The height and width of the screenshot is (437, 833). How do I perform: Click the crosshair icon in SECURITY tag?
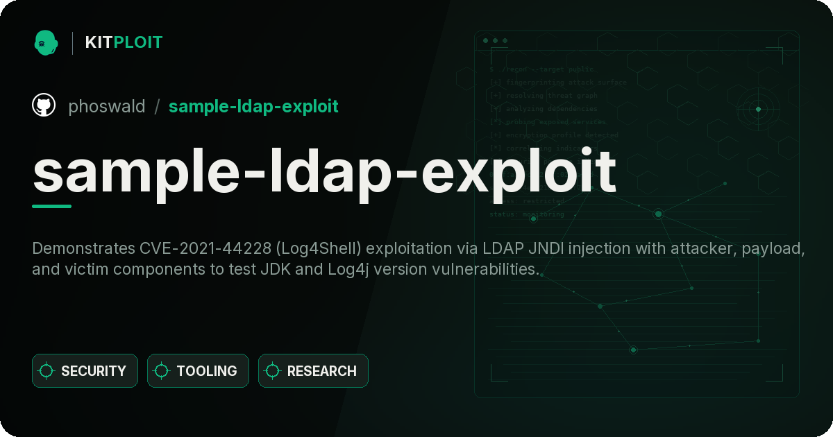pyautogui.click(x=47, y=371)
